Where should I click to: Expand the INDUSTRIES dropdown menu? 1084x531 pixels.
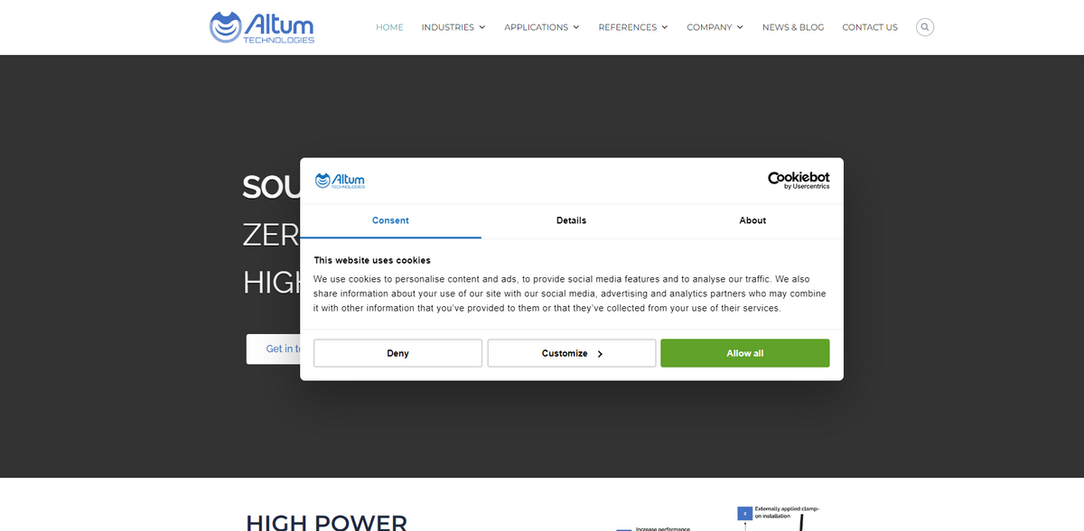[453, 27]
